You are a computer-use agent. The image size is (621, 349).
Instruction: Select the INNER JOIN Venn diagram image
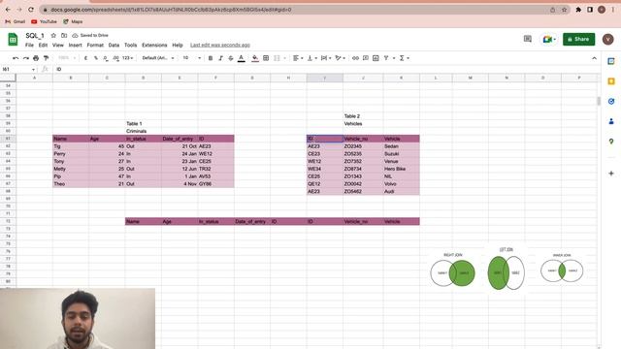(x=562, y=269)
